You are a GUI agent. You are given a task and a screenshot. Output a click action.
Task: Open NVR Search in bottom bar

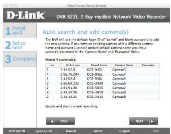tap(17, 131)
